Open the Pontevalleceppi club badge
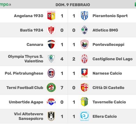 84,44
